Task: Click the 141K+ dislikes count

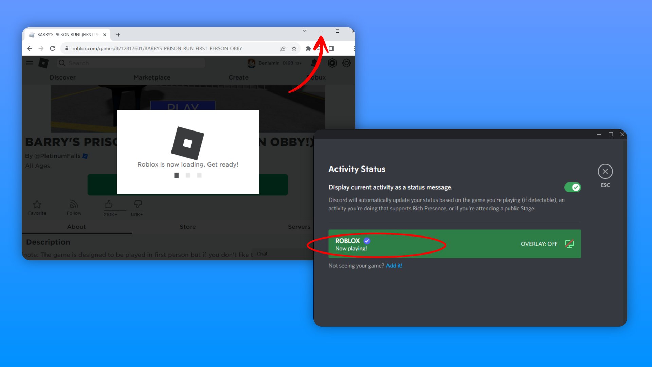Action: (137, 215)
